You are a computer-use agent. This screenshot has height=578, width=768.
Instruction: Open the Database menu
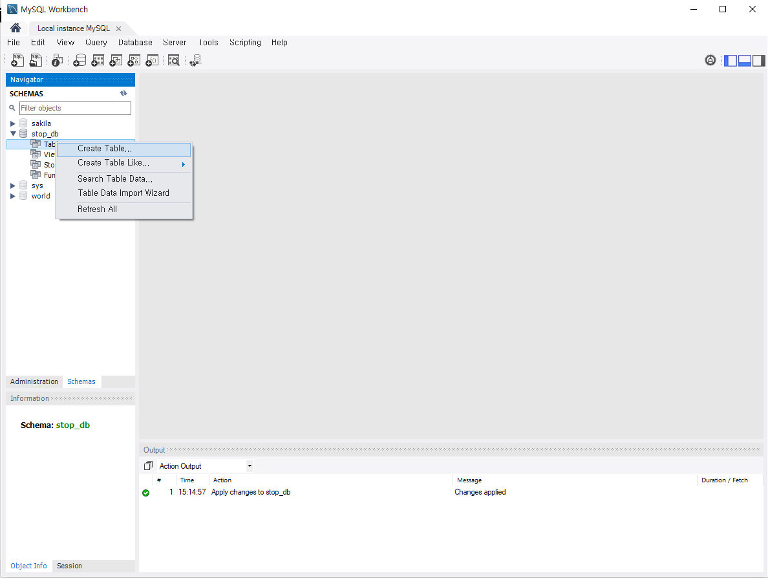[135, 43]
